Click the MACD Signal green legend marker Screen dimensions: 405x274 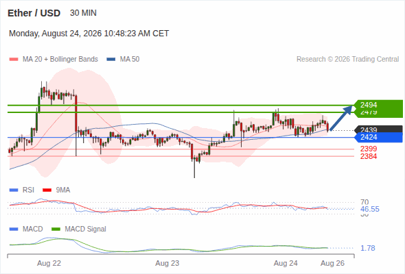[56, 229]
